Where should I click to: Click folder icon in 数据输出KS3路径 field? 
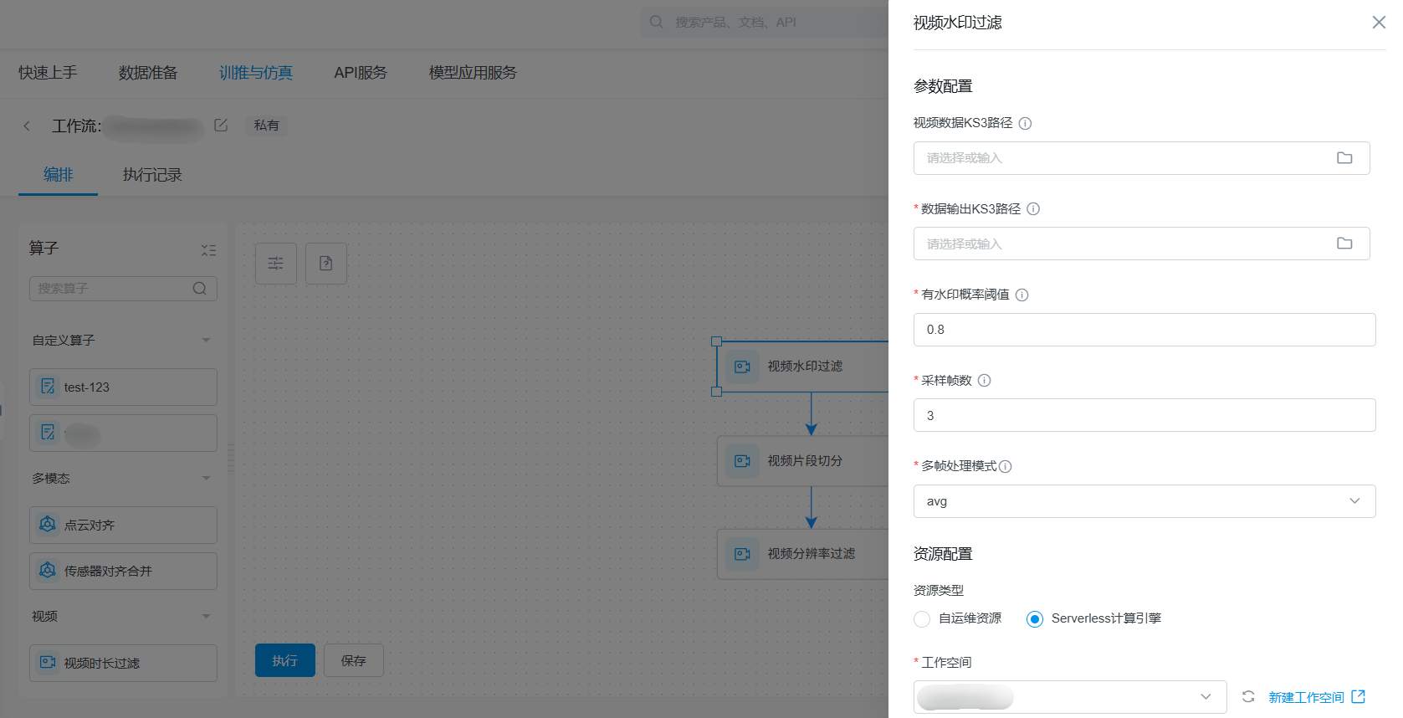click(x=1344, y=244)
